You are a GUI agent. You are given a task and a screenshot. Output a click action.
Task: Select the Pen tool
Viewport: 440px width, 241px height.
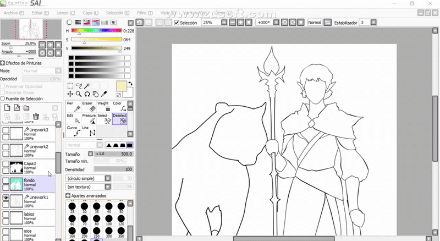73,107
